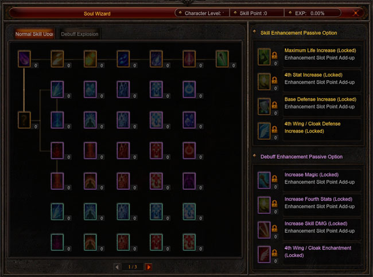Switch to the Debuff Explosion tab
The width and height of the screenshot is (373, 277).
(x=79, y=34)
